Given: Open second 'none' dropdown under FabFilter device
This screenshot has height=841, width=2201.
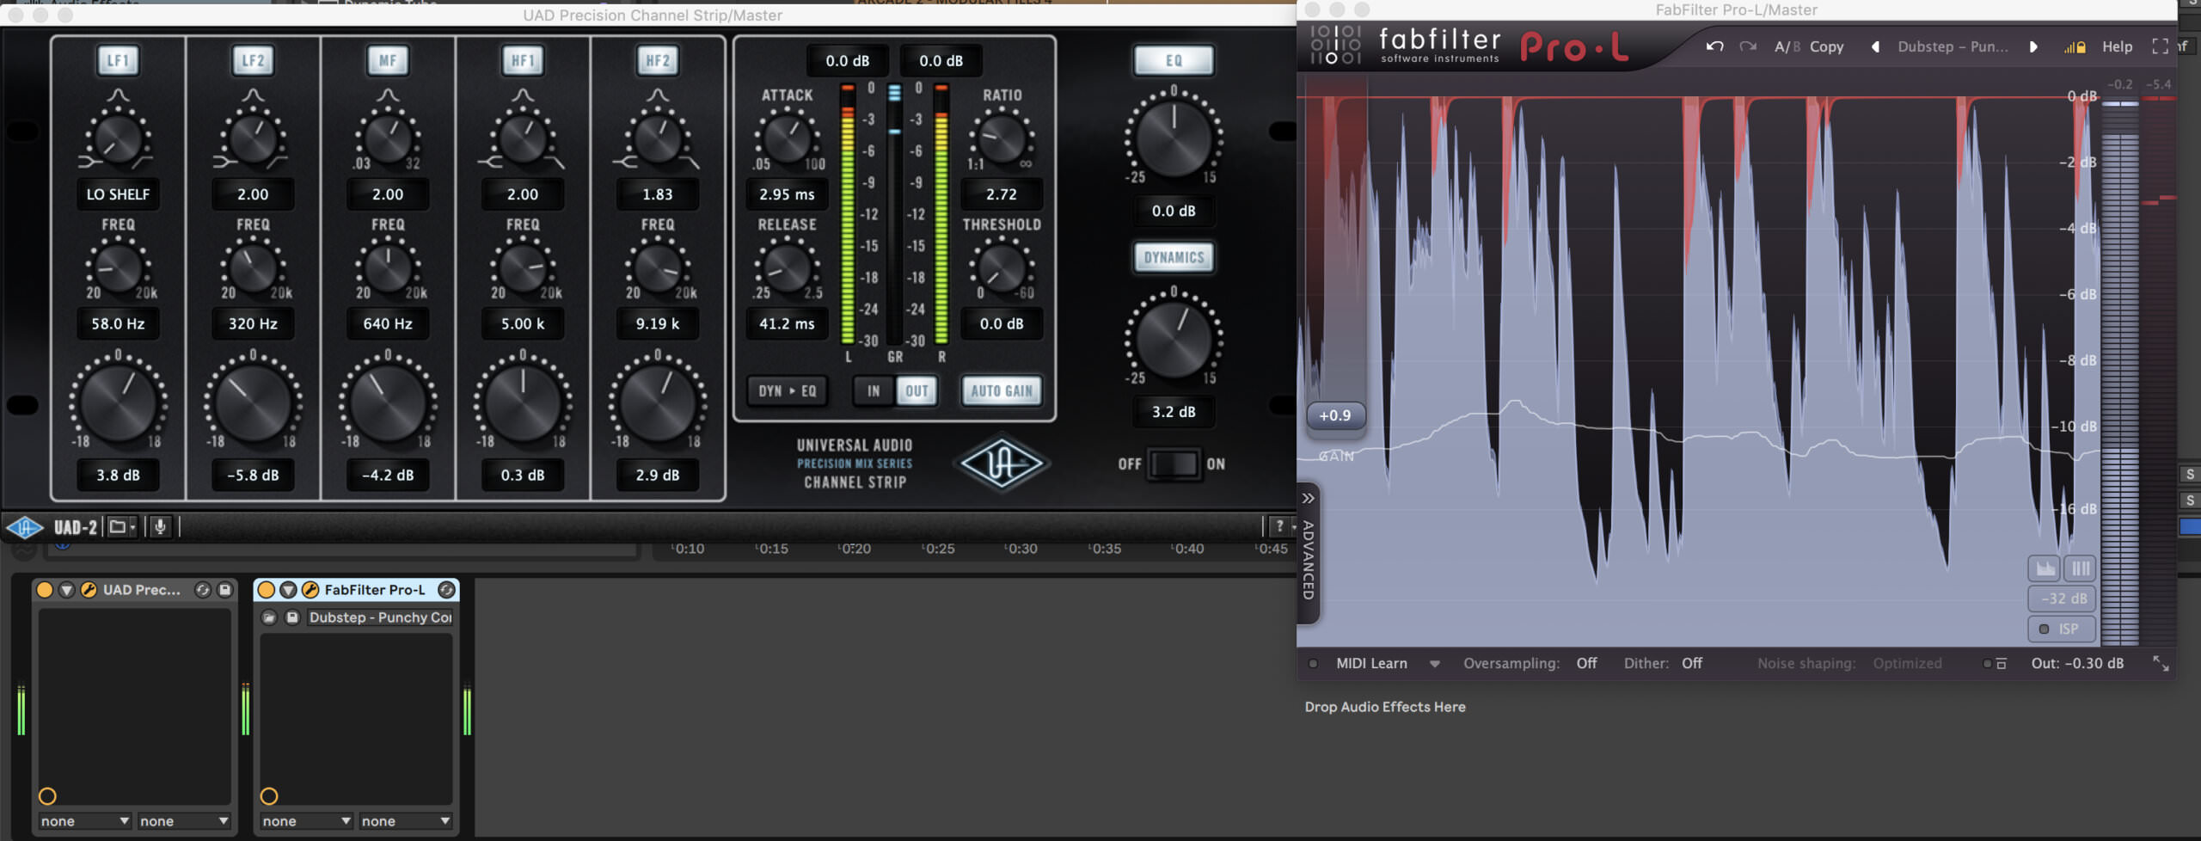Looking at the screenshot, I should click(x=406, y=821).
